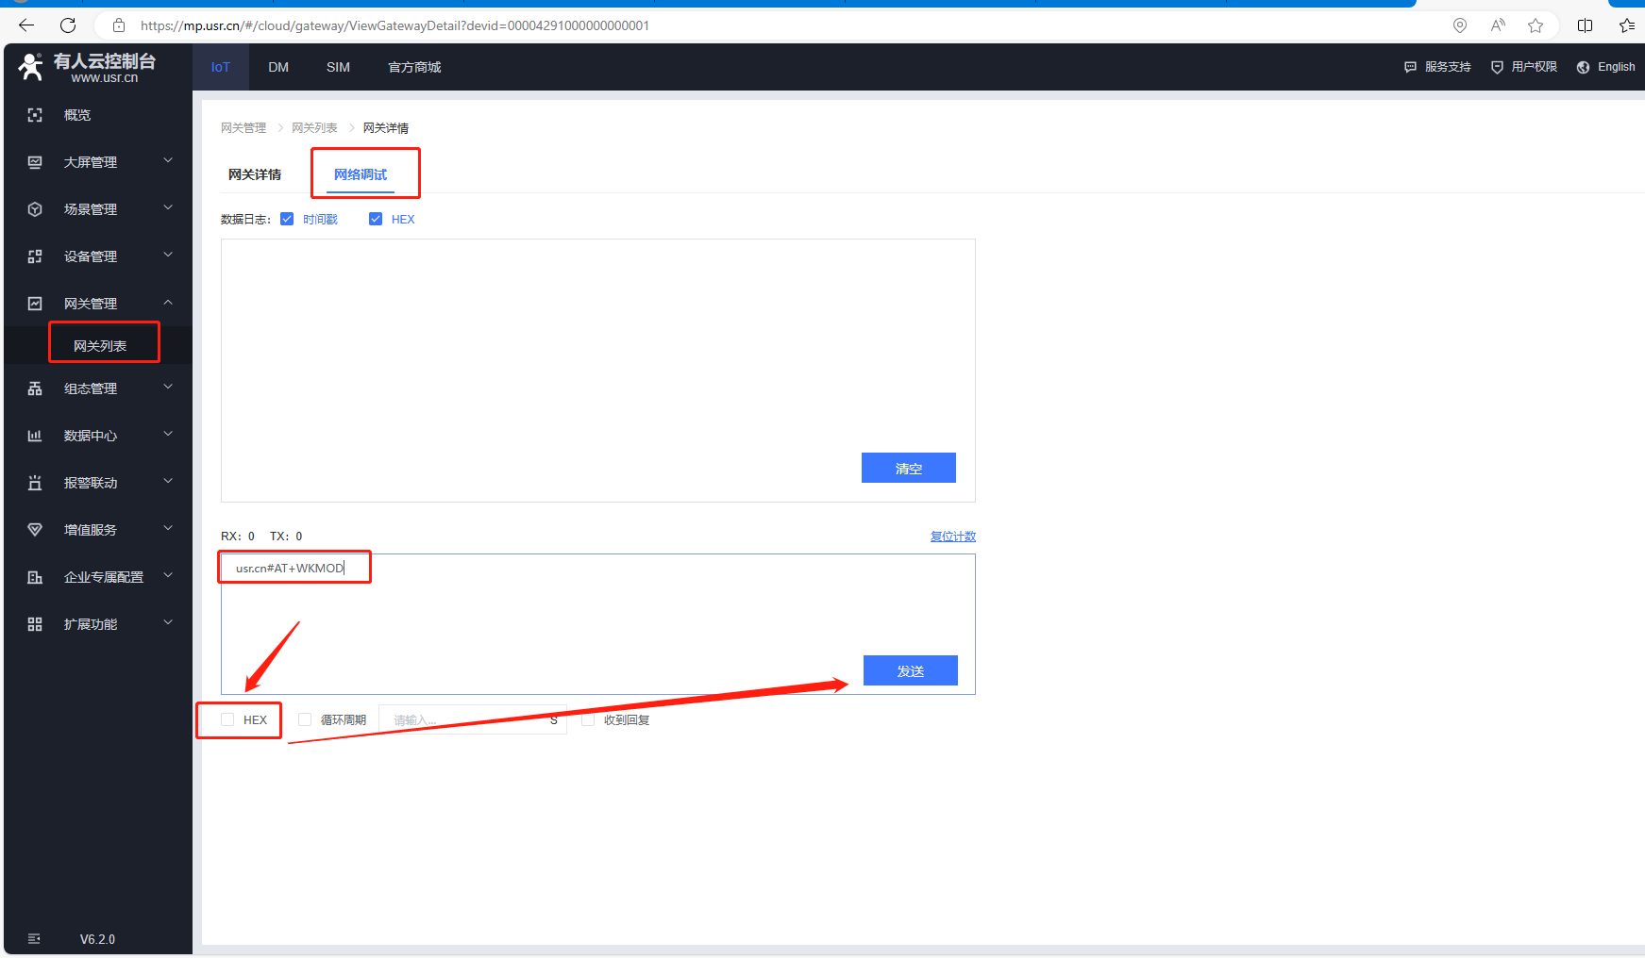The height and width of the screenshot is (958, 1645).
Task: Enable the 收到回复 checkbox
Action: [x=588, y=719]
